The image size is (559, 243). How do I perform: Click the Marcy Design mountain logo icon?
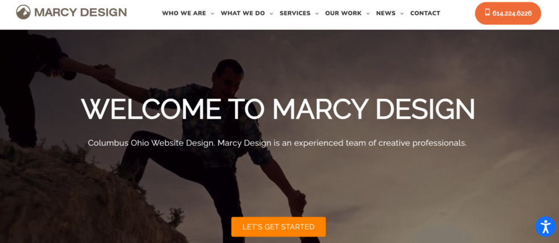pos(23,12)
